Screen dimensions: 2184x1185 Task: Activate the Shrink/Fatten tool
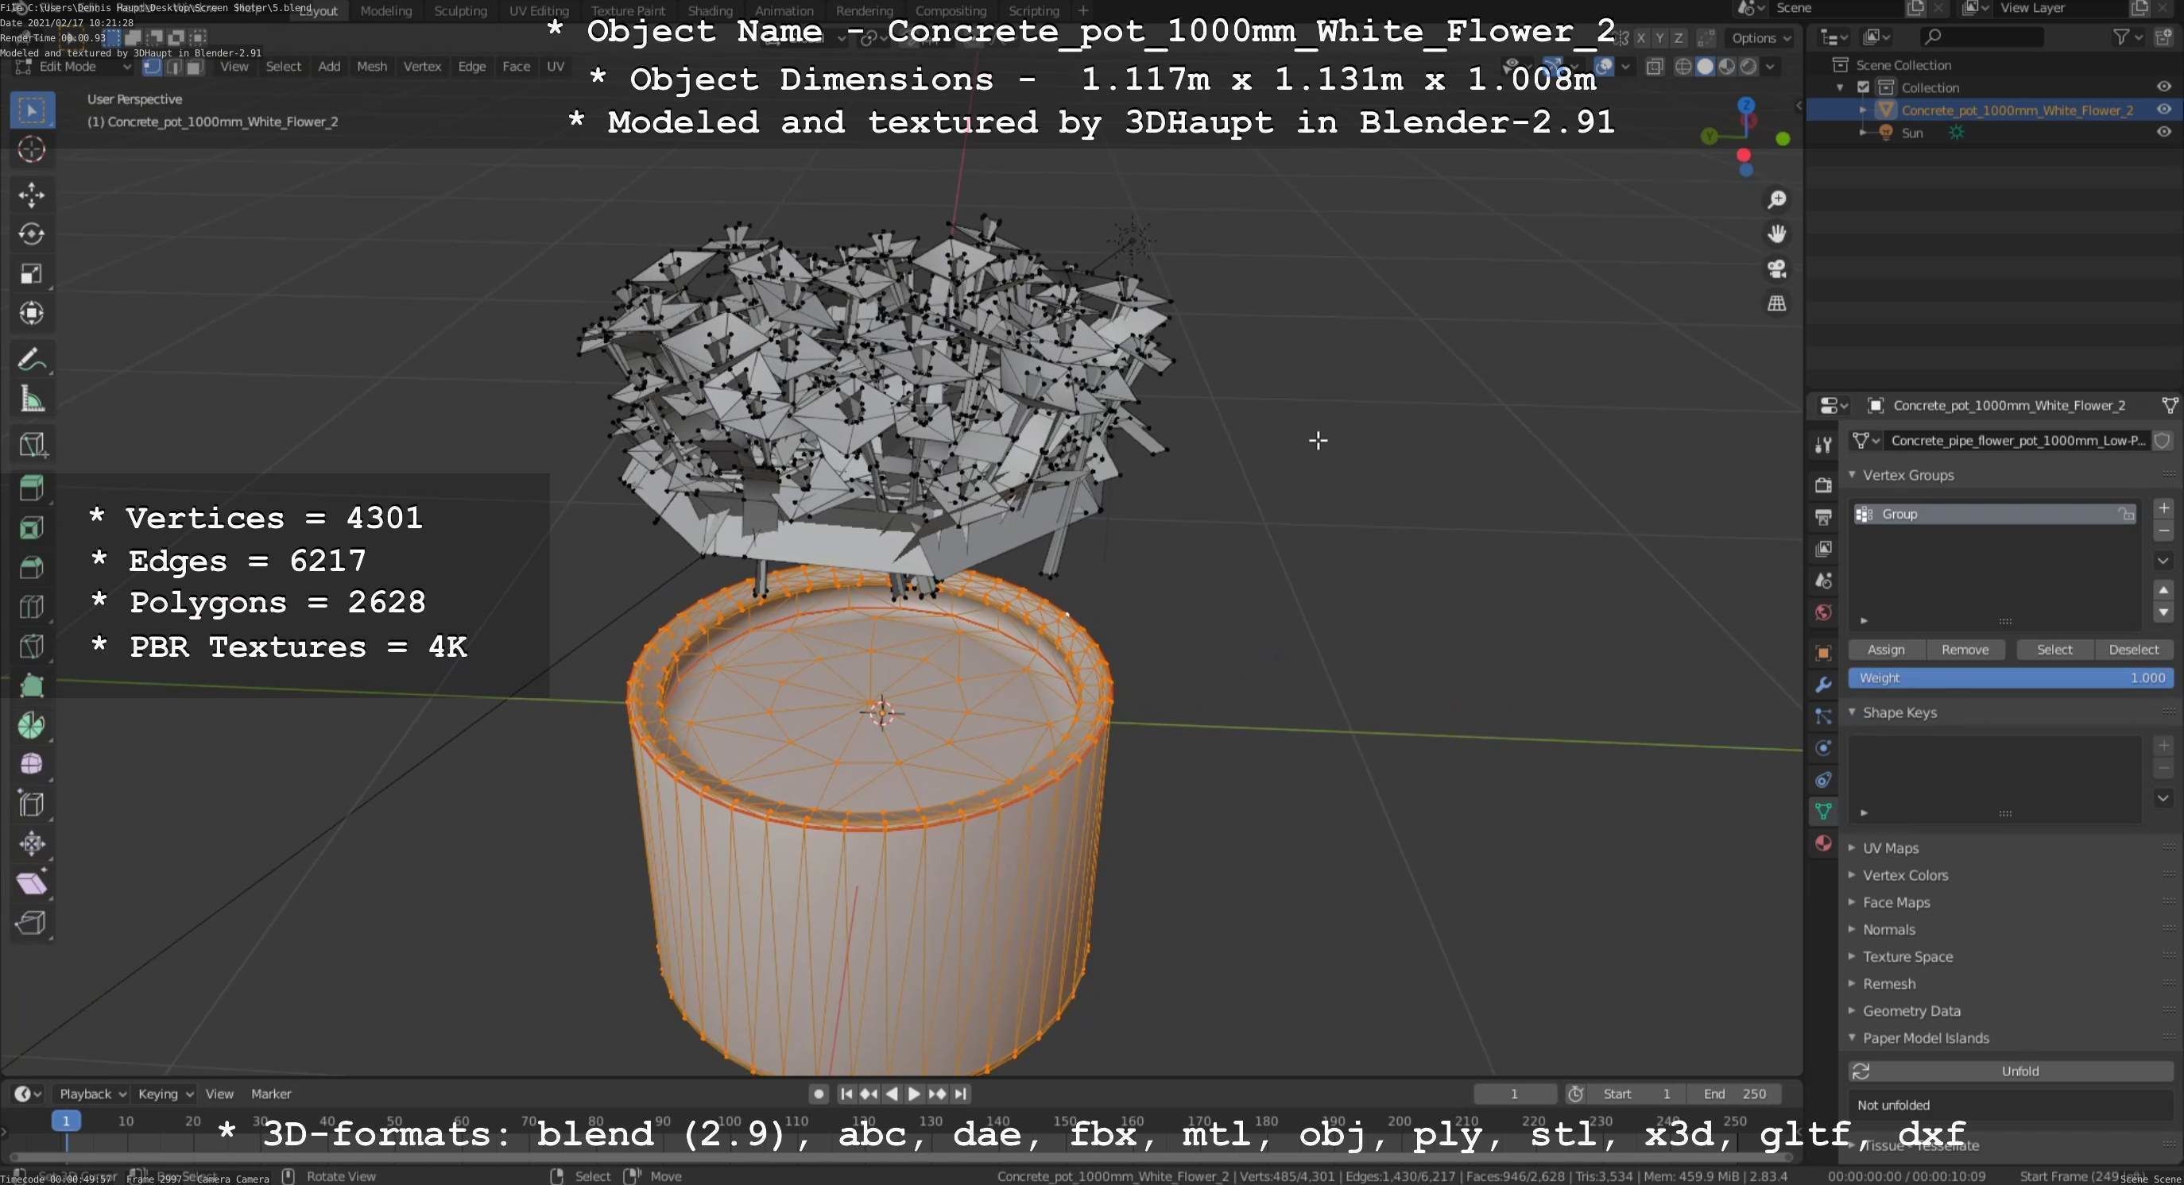pos(33,843)
